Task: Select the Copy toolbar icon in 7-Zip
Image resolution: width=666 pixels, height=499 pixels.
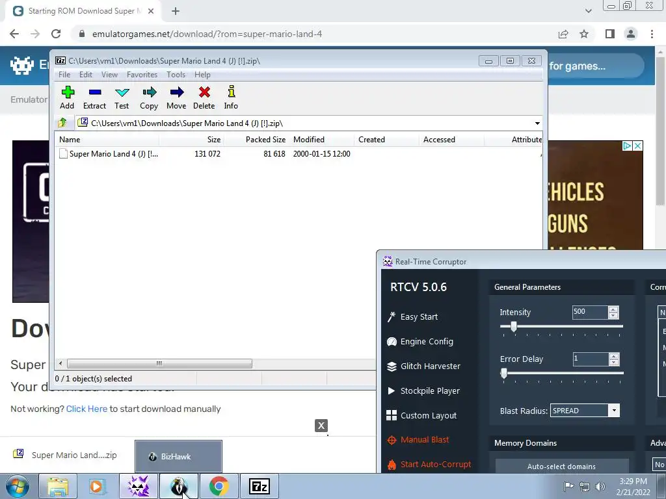Action: pyautogui.click(x=149, y=97)
